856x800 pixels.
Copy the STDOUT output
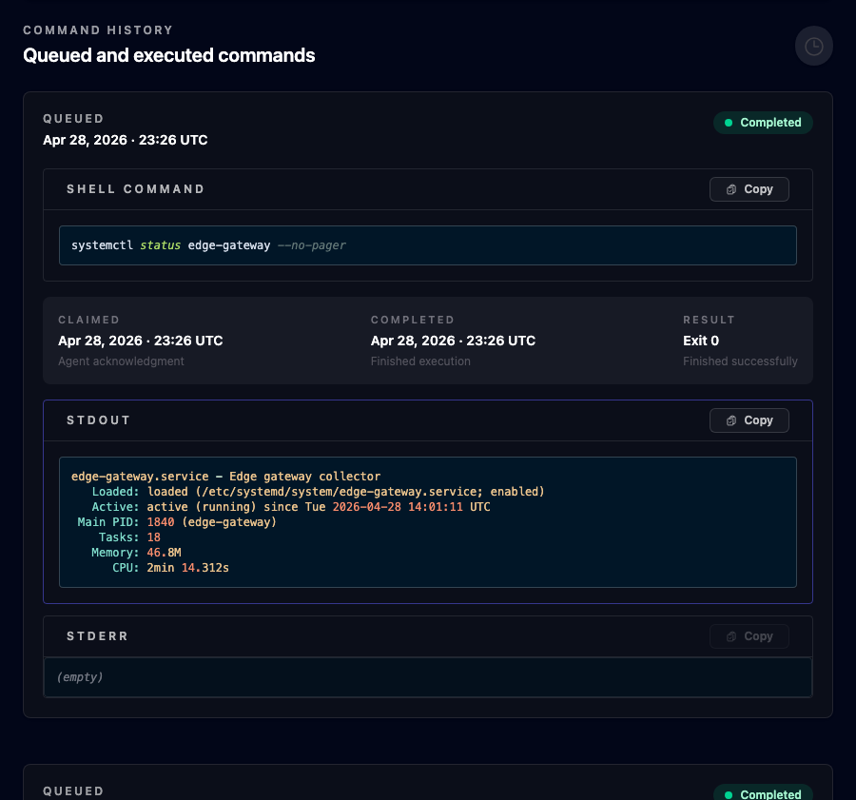pyautogui.click(x=749, y=420)
